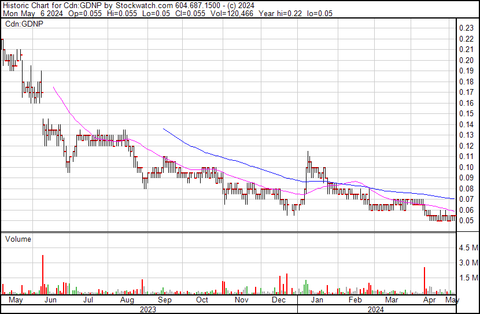Click the 0.23 price axis label
The width and height of the screenshot is (480, 314).
466,28
